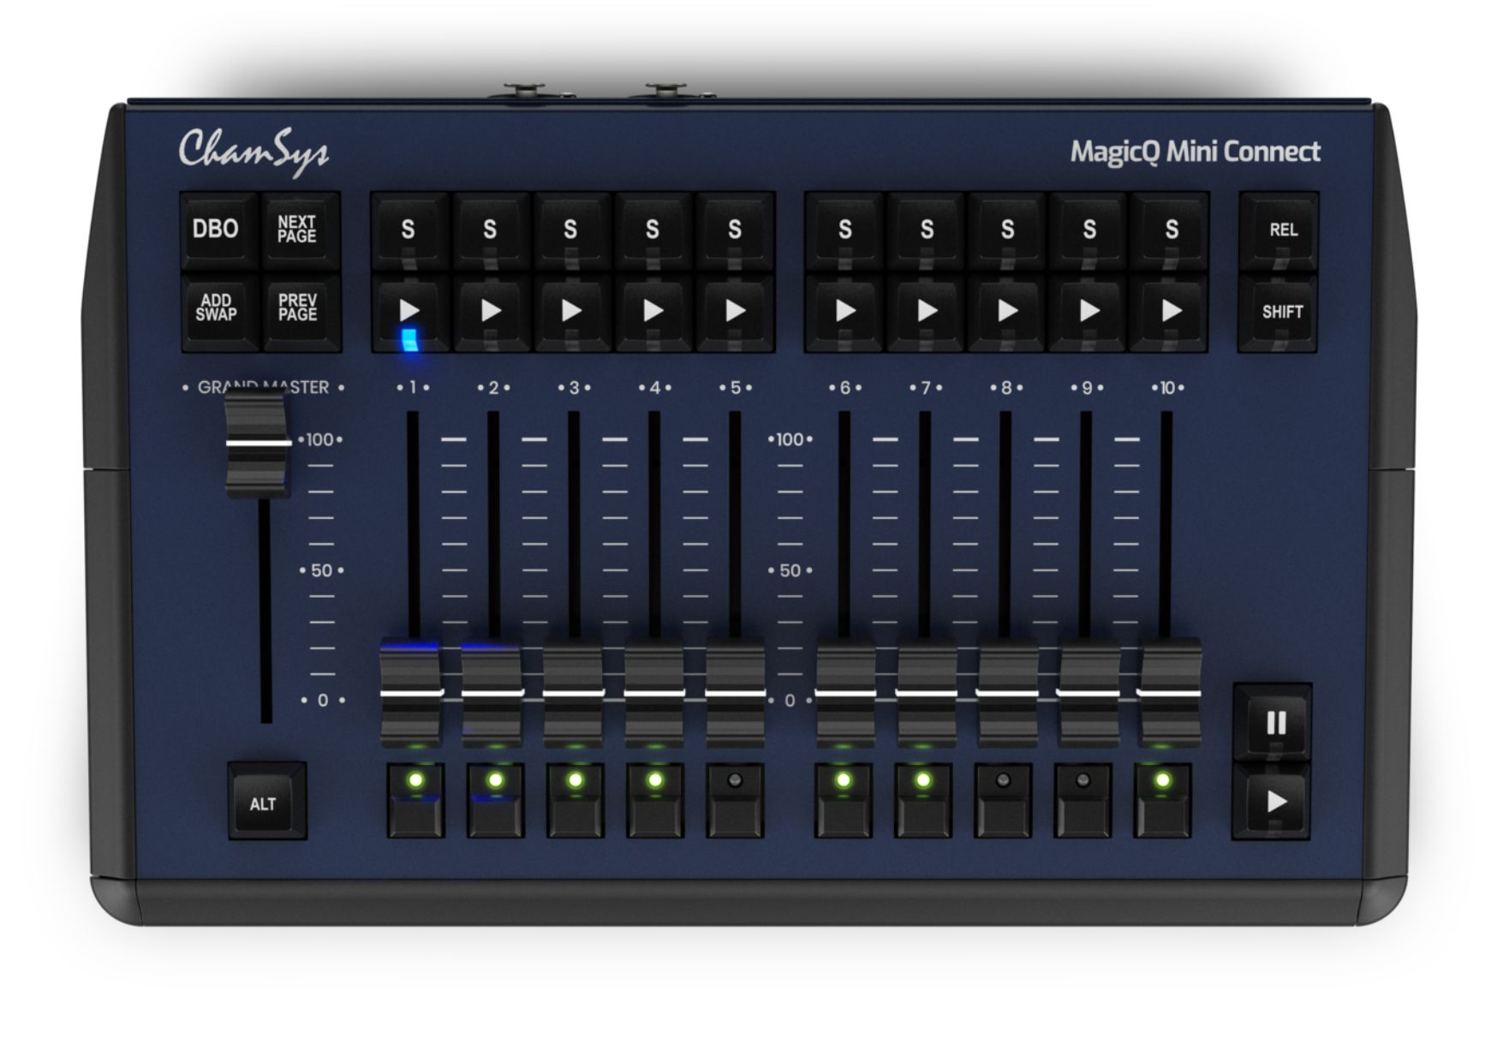Grab the Grand Master fader knob
1497x1062 pixels.
click(x=258, y=444)
